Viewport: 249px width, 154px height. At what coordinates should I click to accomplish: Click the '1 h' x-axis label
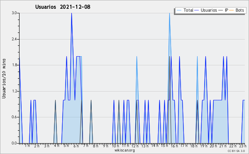click(27, 146)
